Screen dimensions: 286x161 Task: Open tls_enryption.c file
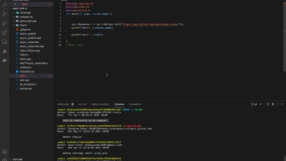pyautogui.click(x=28, y=85)
